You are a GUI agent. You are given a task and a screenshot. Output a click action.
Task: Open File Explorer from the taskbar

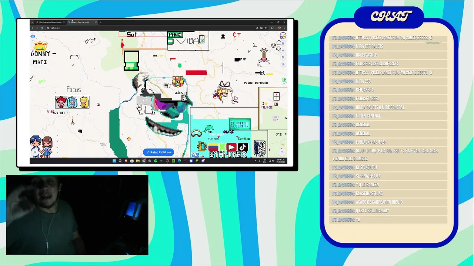pyautogui.click(x=138, y=161)
